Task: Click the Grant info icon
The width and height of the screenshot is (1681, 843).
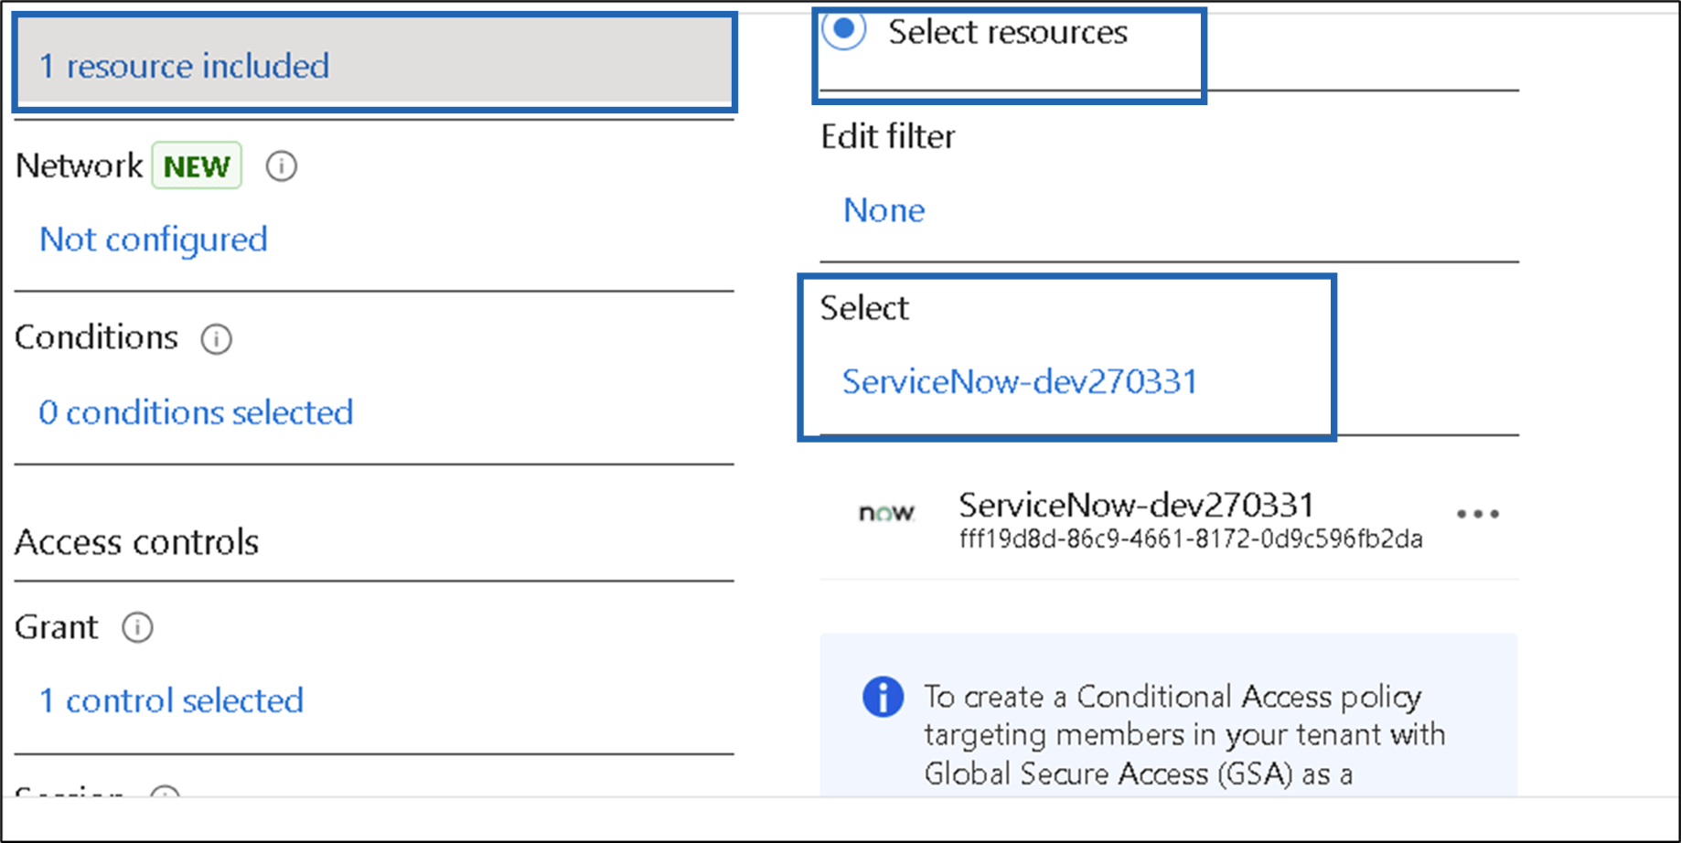Action: (x=137, y=628)
